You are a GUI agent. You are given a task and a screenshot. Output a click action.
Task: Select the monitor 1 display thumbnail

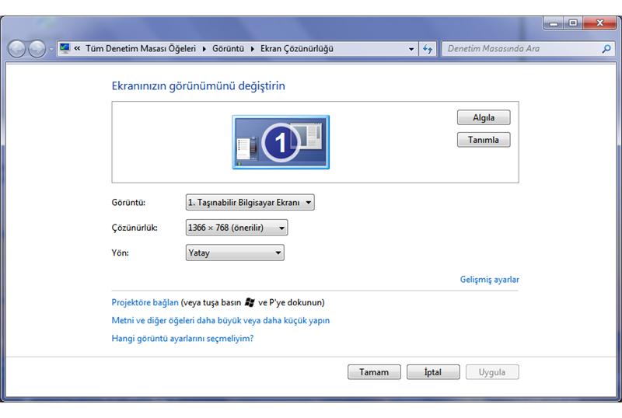(281, 142)
